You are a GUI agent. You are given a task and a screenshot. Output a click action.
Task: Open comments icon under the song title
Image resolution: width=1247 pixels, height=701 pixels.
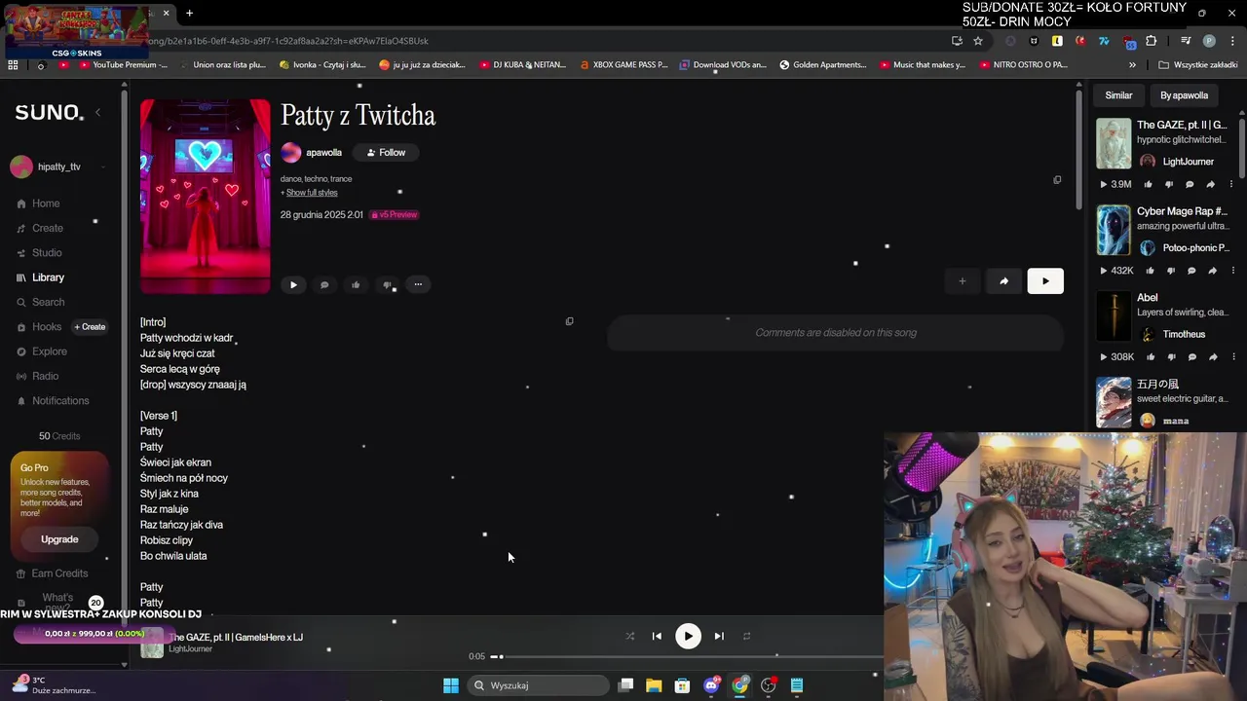pyautogui.click(x=324, y=285)
